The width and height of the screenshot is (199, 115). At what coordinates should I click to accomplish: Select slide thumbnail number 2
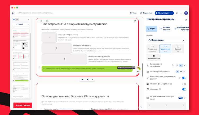(x=21, y=33)
